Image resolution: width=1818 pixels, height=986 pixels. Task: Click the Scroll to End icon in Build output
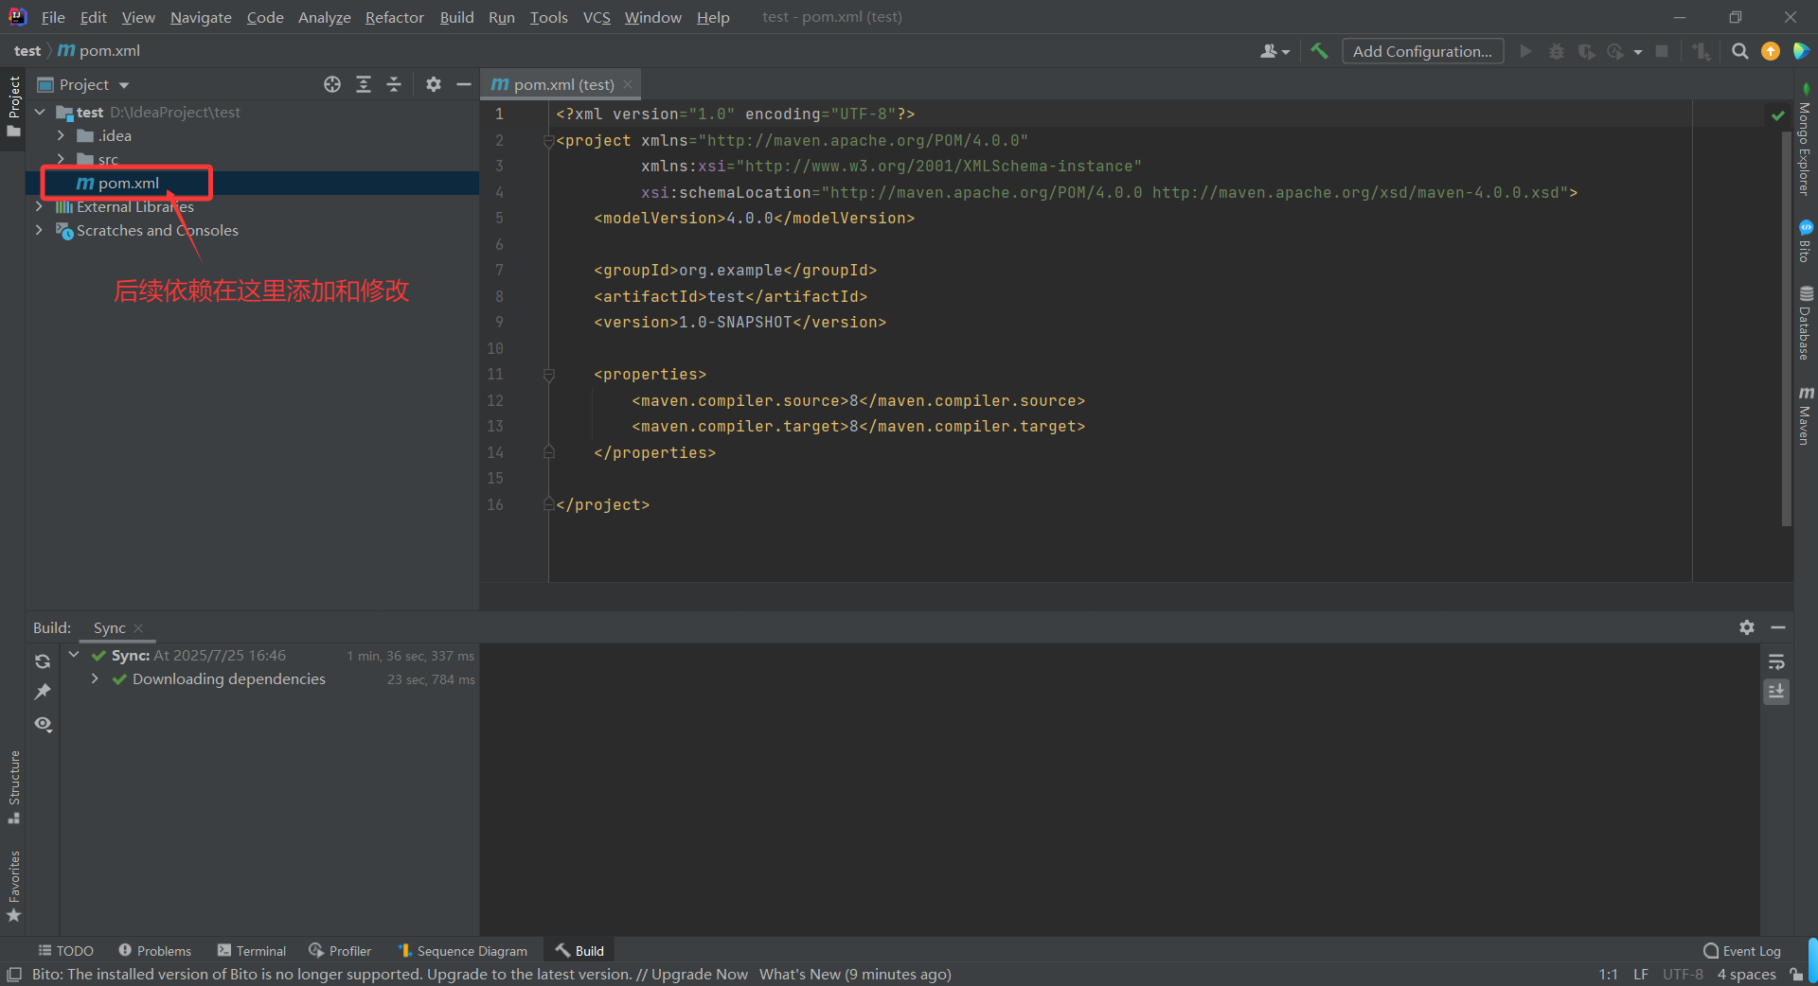click(1776, 692)
